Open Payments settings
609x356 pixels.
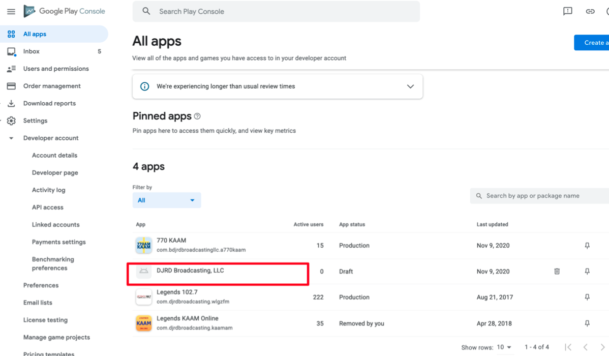58,242
